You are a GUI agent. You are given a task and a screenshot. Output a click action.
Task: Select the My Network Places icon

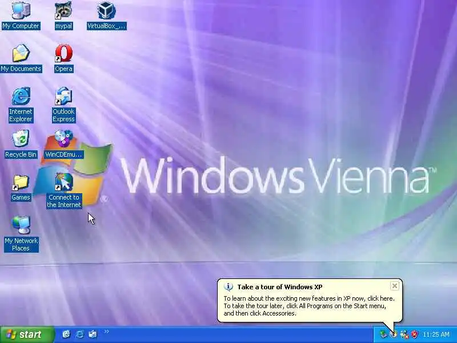[21, 233]
